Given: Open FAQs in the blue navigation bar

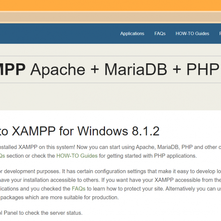Looking at the screenshot, I should click(160, 34).
